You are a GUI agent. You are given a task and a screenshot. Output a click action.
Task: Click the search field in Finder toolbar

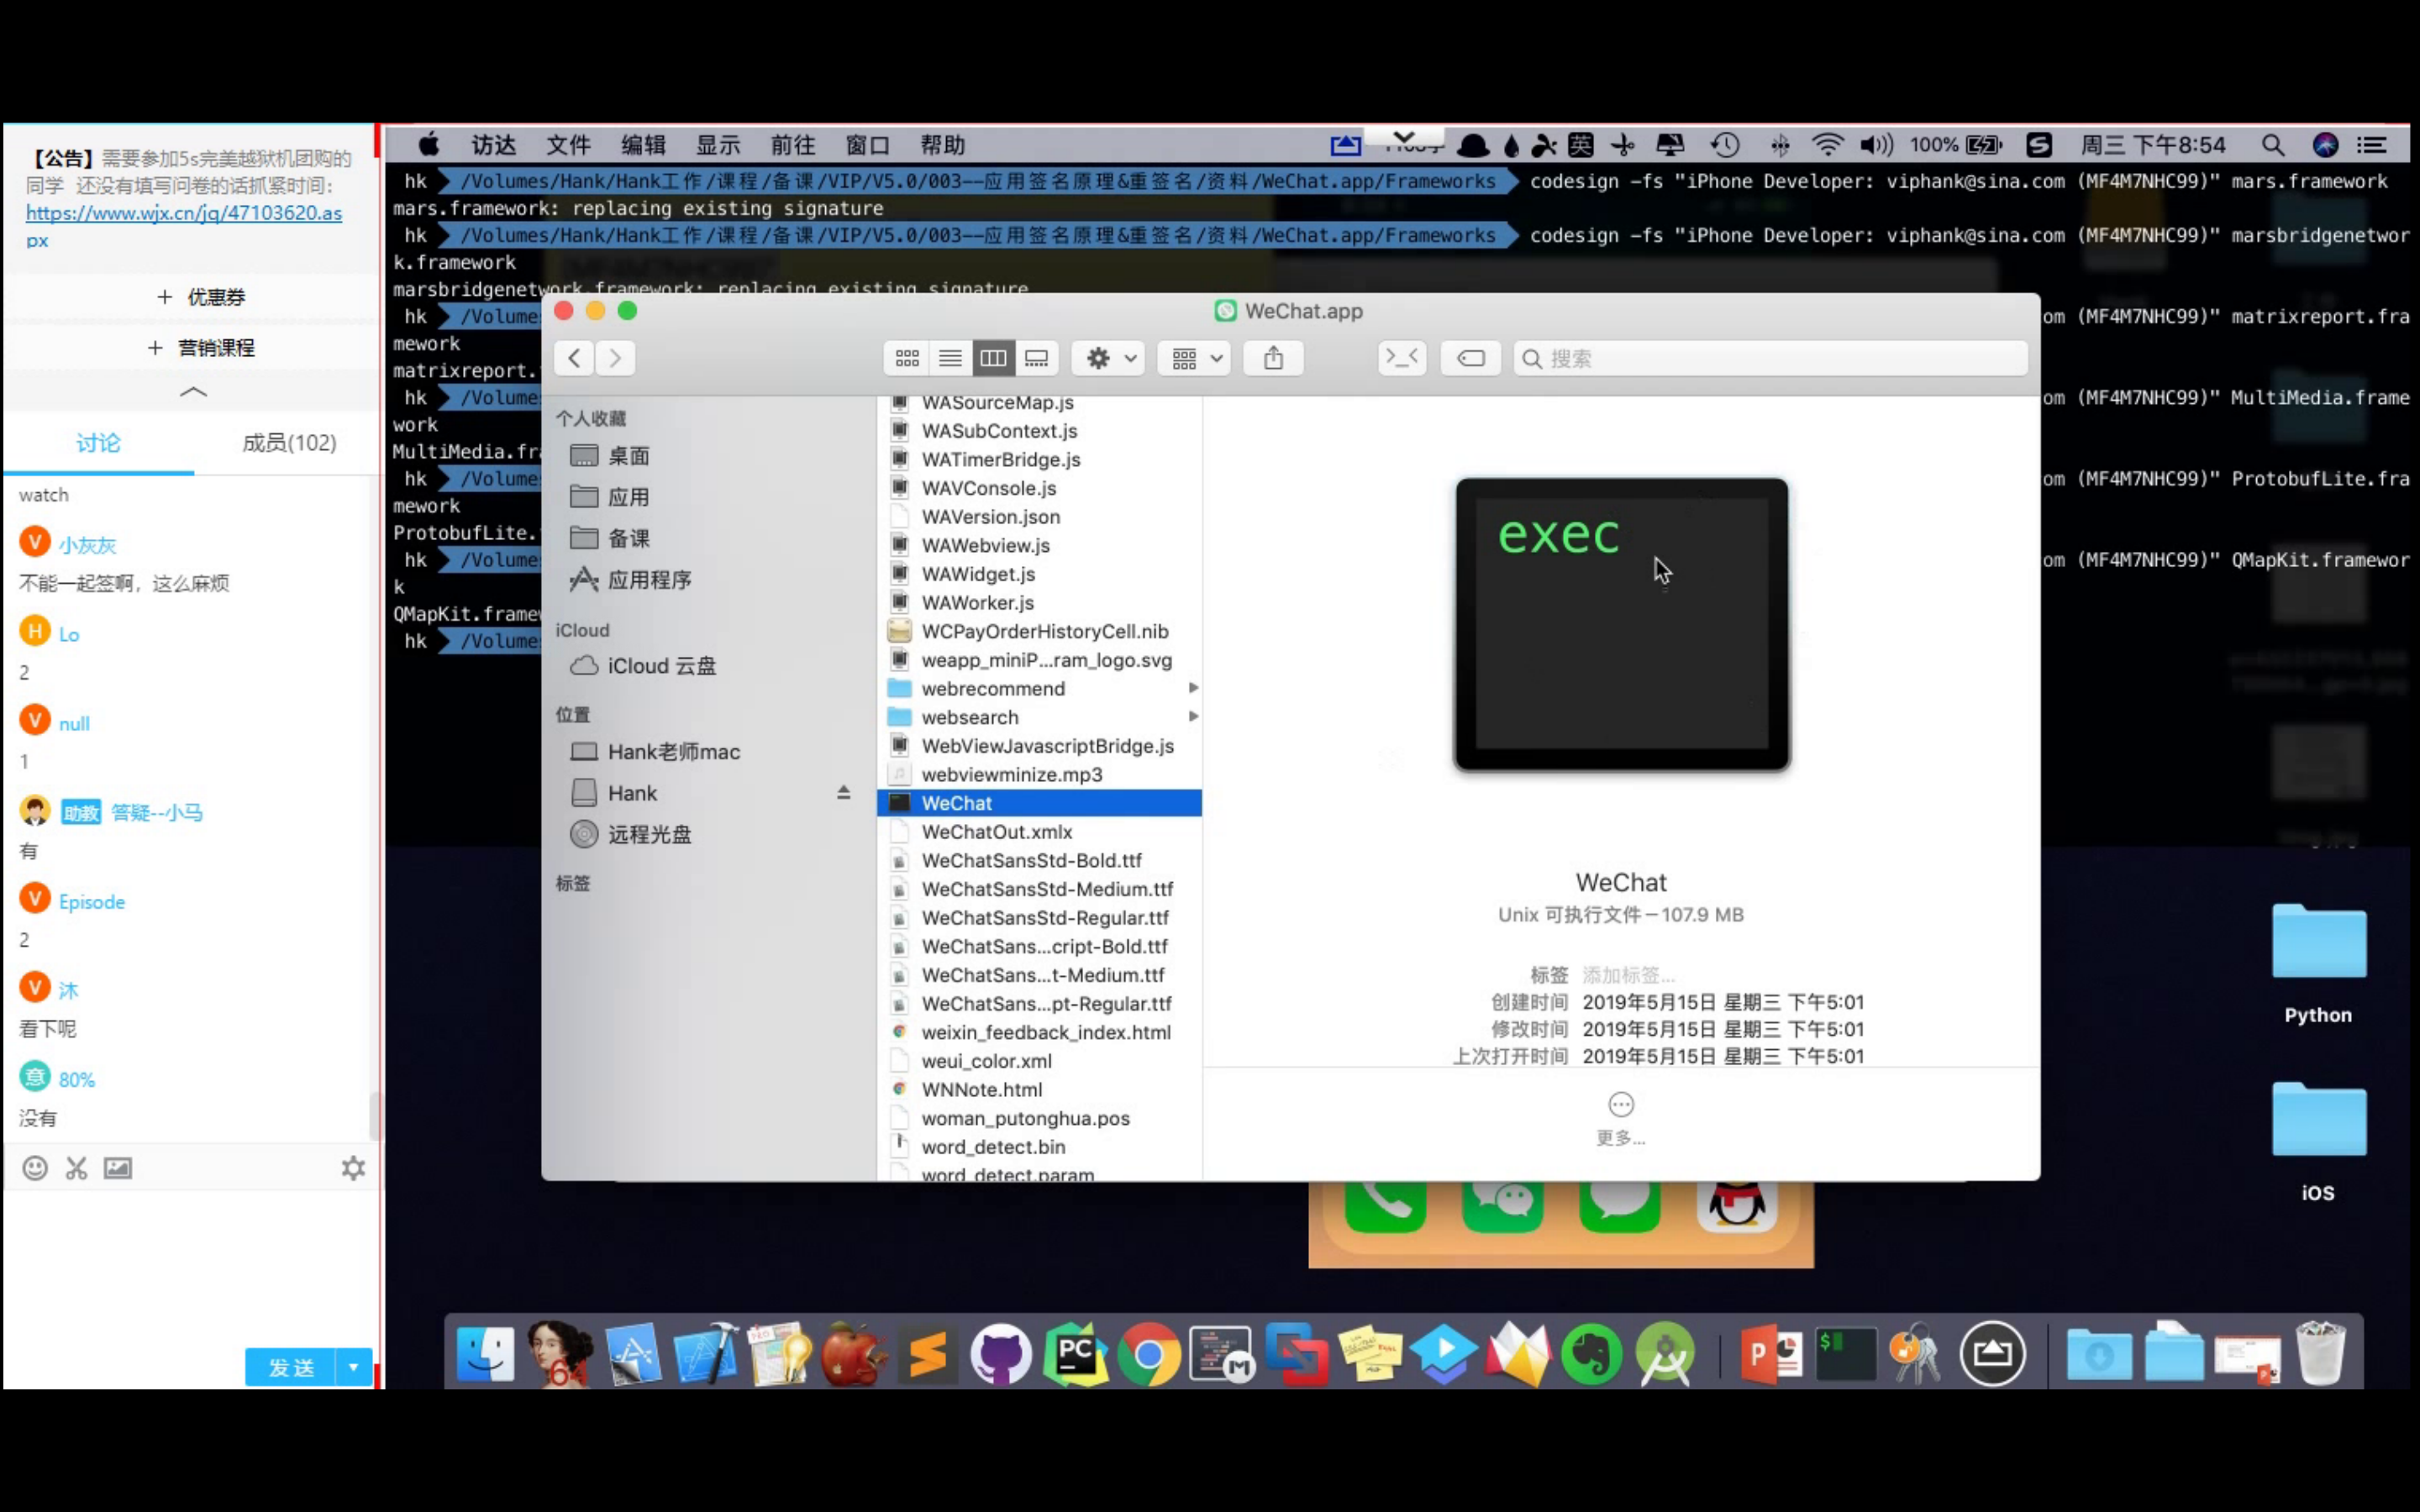1766,357
